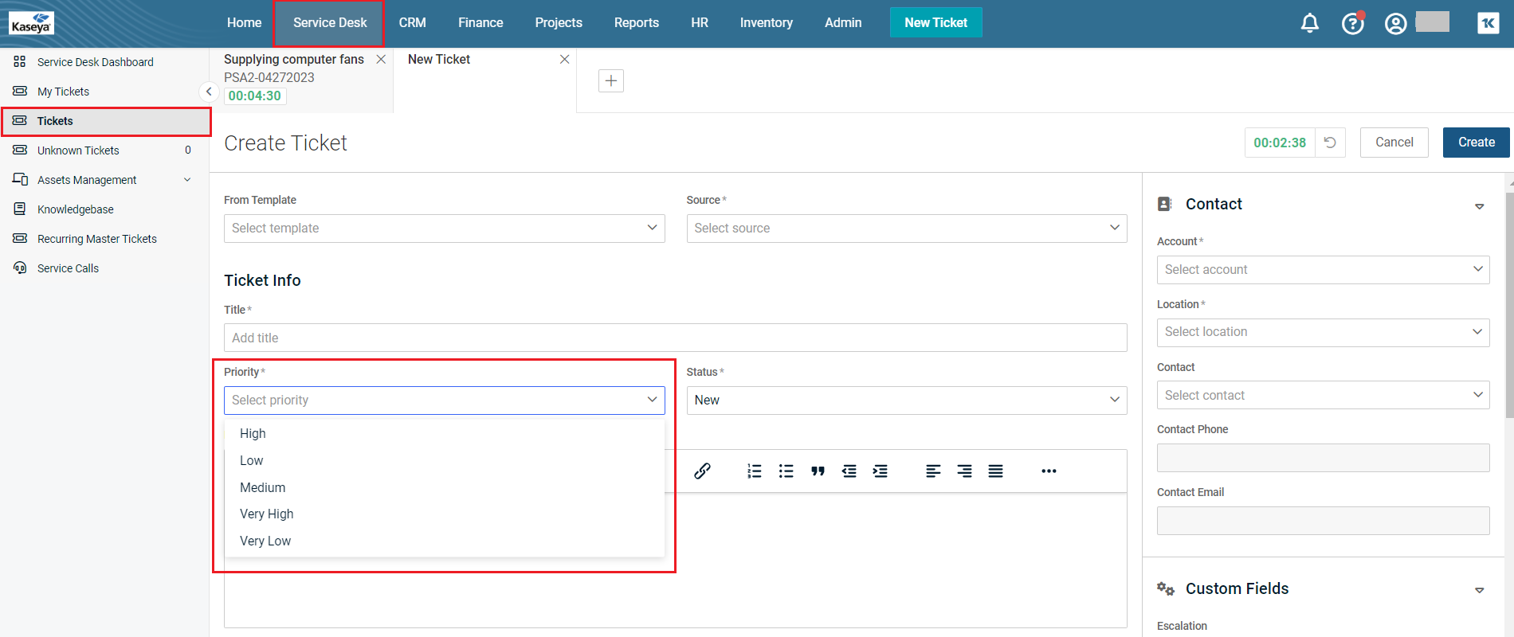Reset the ticket timer
This screenshot has height=637, width=1514.
coord(1330,143)
